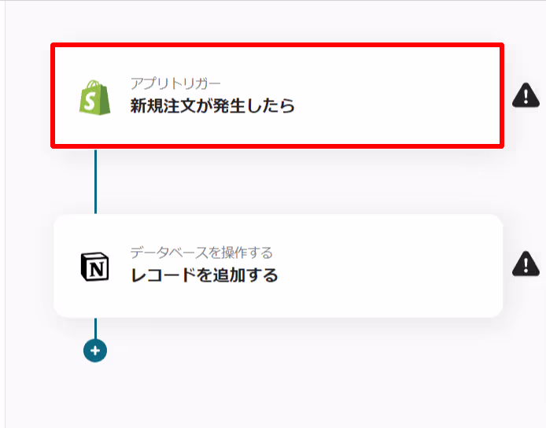546x428 pixels.
Task: Open the Notion add-record step card
Action: pyautogui.click(x=279, y=266)
